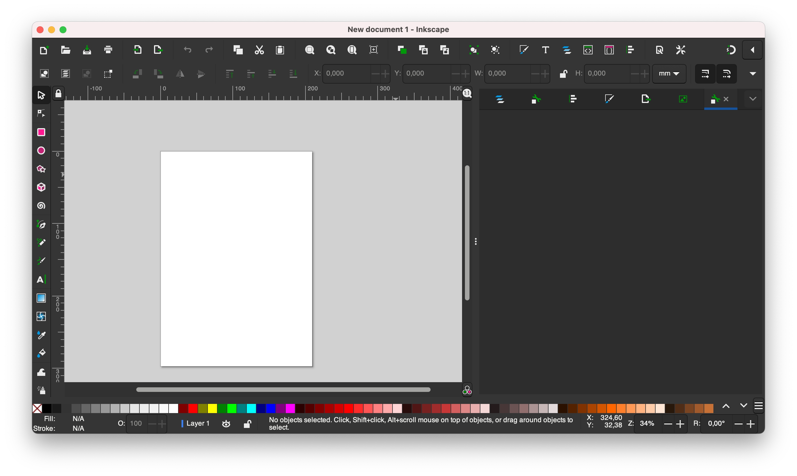Print the document
Screen dimensions: 797x476
(108, 50)
